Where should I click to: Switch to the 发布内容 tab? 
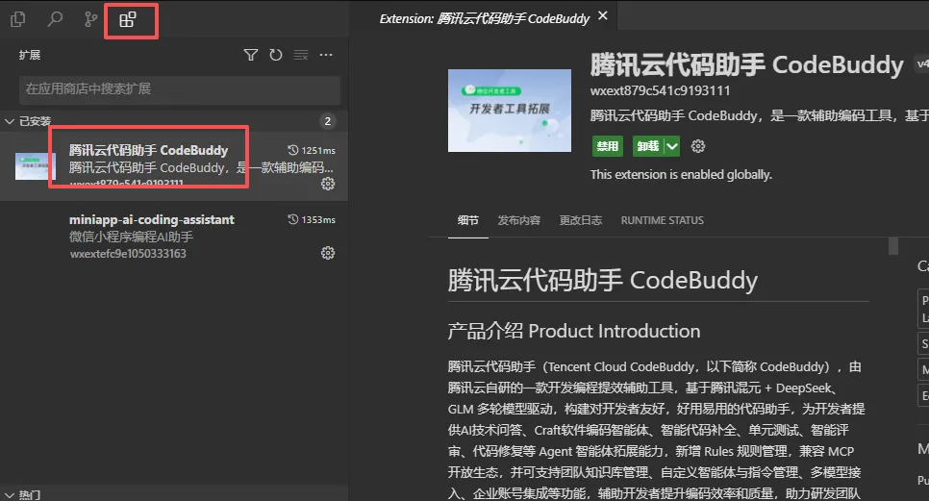point(519,220)
